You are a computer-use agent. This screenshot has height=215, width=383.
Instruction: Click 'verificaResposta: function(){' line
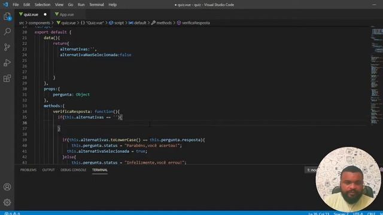coord(86,112)
